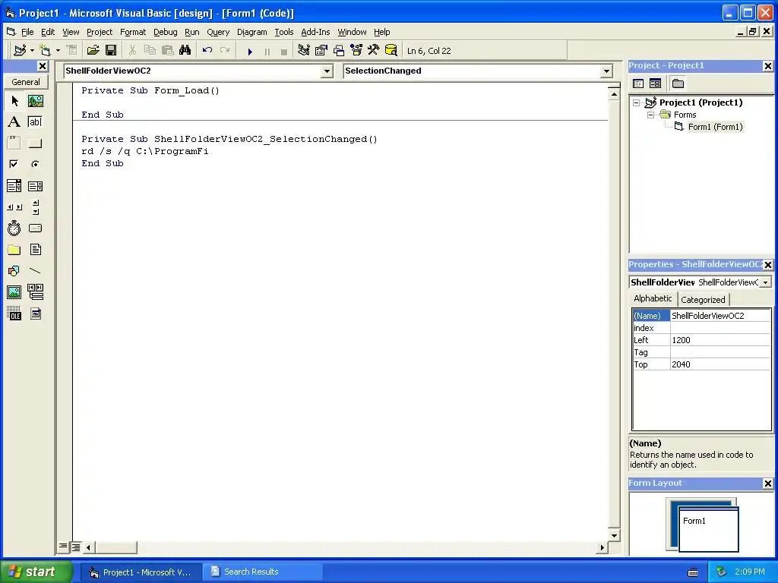Switch to Full Module View in the code window
This screenshot has height=583, width=778.
coord(75,547)
